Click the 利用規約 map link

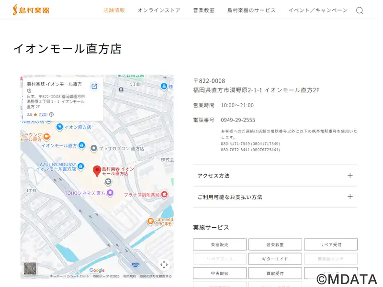[129, 276]
